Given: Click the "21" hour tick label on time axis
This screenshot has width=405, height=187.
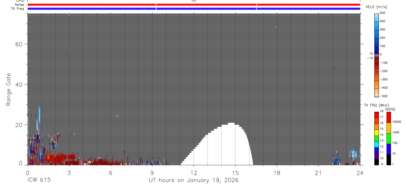Looking at the screenshot, I should point(318,172).
